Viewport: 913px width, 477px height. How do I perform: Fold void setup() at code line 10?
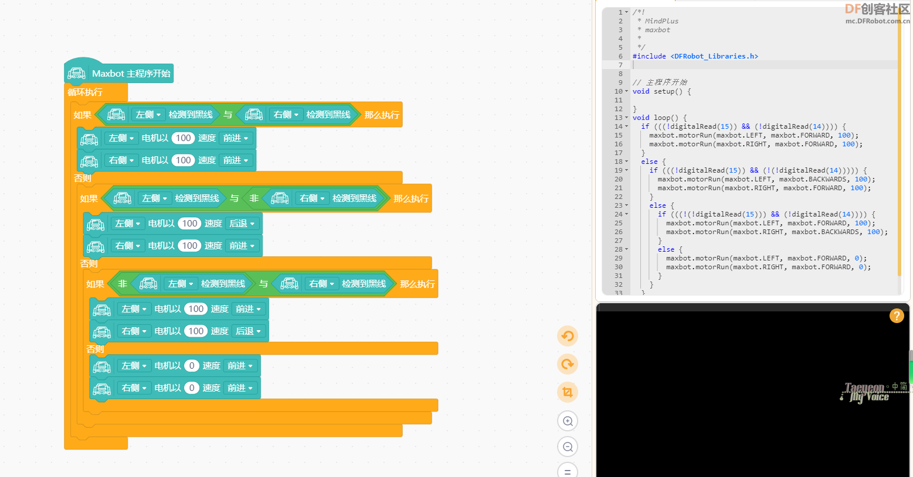[x=626, y=91]
